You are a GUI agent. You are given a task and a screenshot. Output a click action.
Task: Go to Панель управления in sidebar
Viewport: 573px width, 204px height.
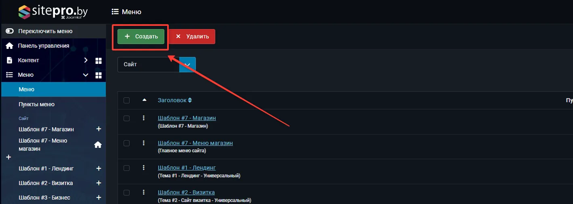(x=43, y=46)
